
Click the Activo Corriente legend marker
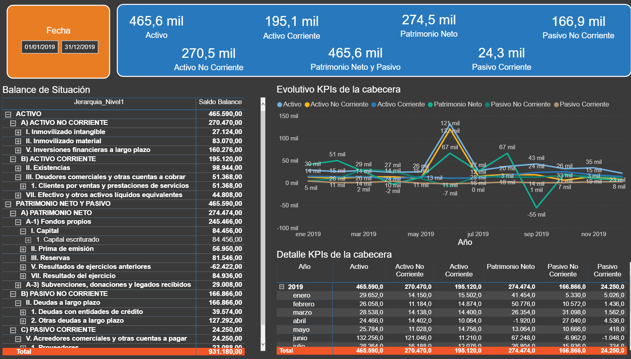click(x=374, y=105)
